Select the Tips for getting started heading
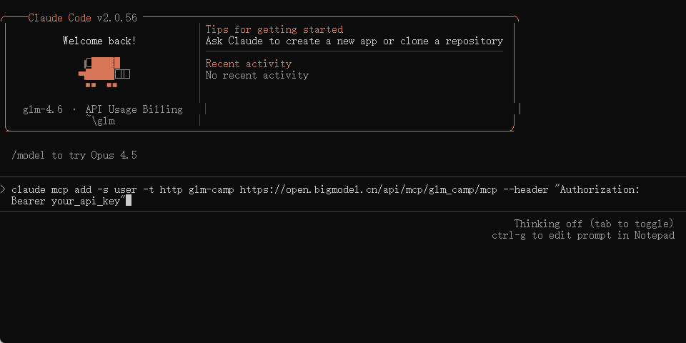The height and width of the screenshot is (343, 686). tap(274, 29)
